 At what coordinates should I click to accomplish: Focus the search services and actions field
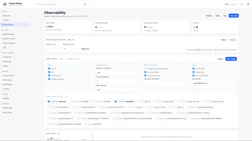(61, 4)
